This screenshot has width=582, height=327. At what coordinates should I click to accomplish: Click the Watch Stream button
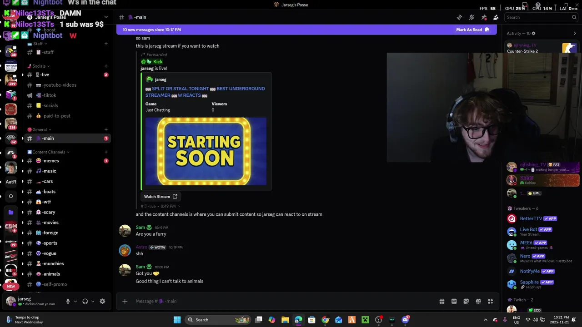[x=161, y=197]
